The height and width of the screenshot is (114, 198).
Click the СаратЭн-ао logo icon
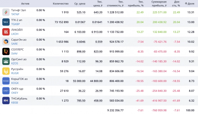click(6, 42)
